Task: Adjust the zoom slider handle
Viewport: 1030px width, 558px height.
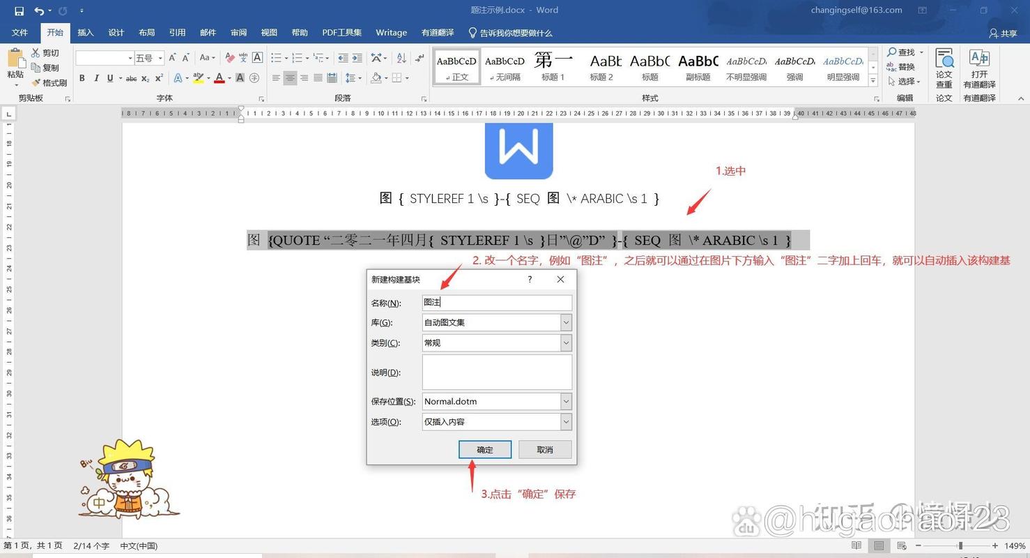Action: [x=960, y=545]
